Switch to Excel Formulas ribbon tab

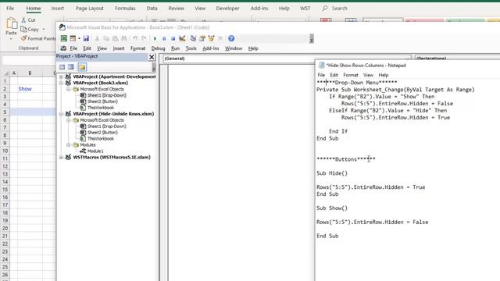[125, 9]
